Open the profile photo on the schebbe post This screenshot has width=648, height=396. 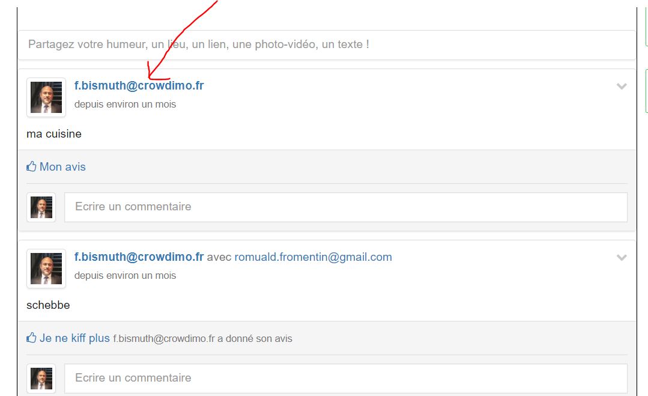(x=46, y=268)
